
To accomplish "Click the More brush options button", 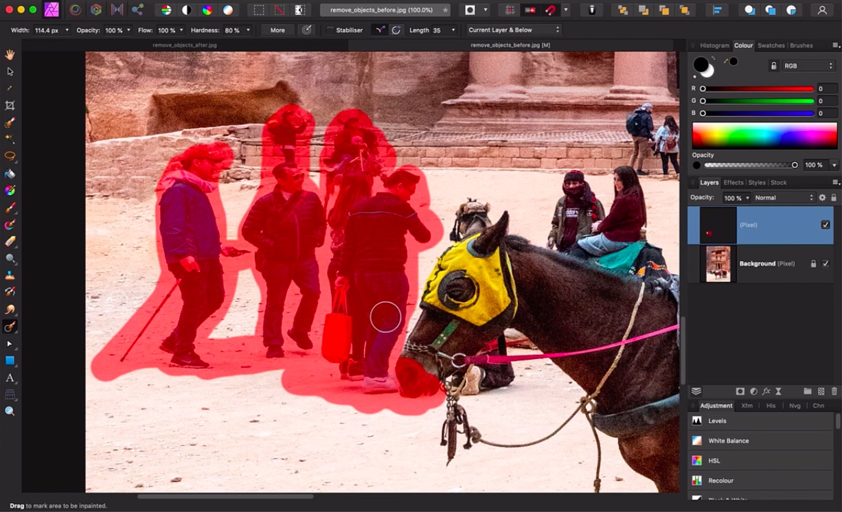I will 277,30.
